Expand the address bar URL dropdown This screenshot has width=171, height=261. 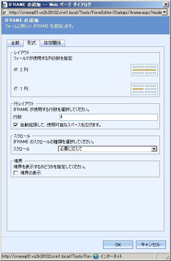[165, 12]
